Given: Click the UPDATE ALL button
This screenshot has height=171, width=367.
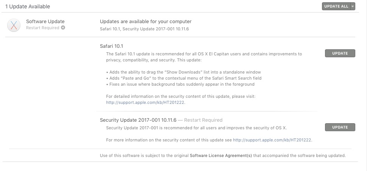Looking at the screenshot, I should click(x=336, y=6).
